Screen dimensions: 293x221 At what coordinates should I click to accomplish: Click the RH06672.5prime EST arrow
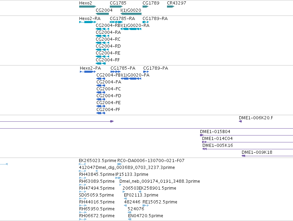tap(83, 219)
